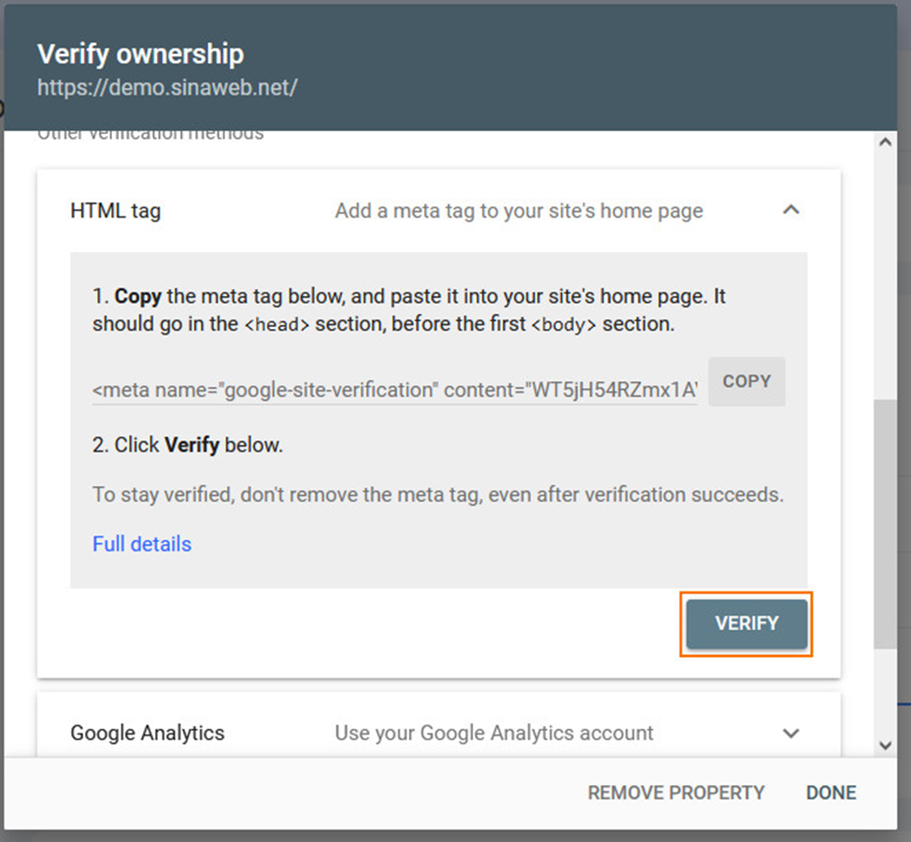
Task: Select the Google Analytics section title
Action: (148, 733)
